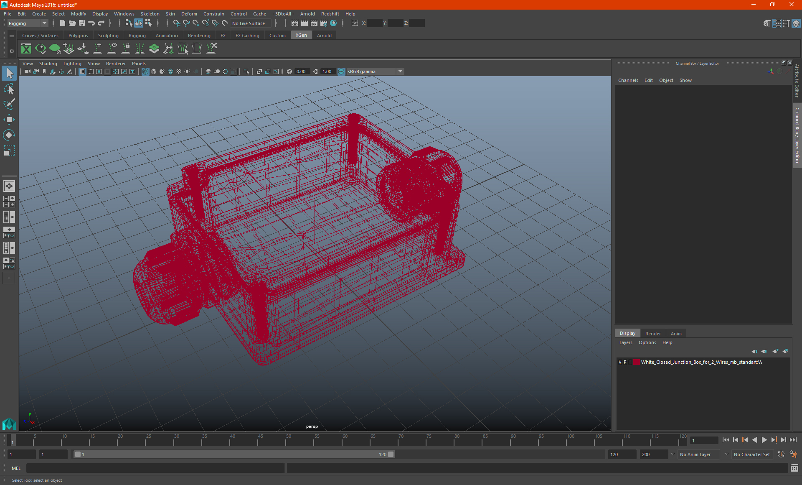Play animation forwards

click(x=764, y=440)
